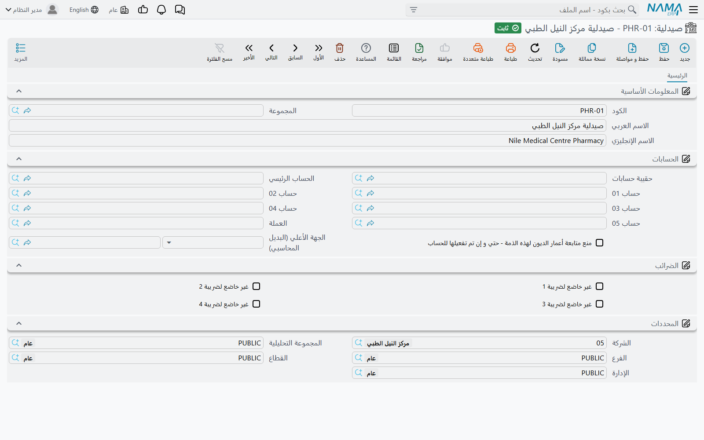Click Save and Continue (حفظ و مواصله)
This screenshot has height=440, width=704.
click(632, 48)
